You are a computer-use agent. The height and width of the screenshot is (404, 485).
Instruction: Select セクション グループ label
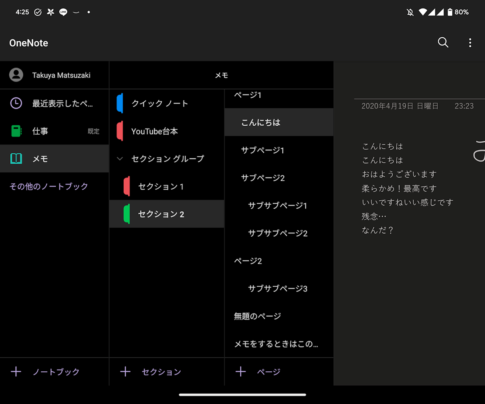point(168,158)
